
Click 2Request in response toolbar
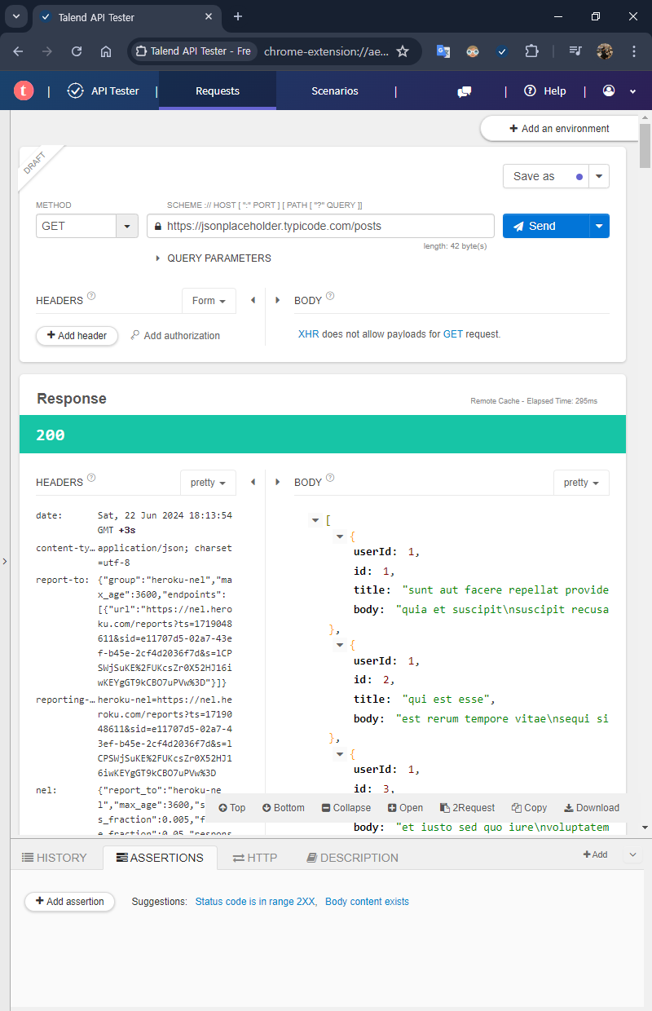(467, 808)
